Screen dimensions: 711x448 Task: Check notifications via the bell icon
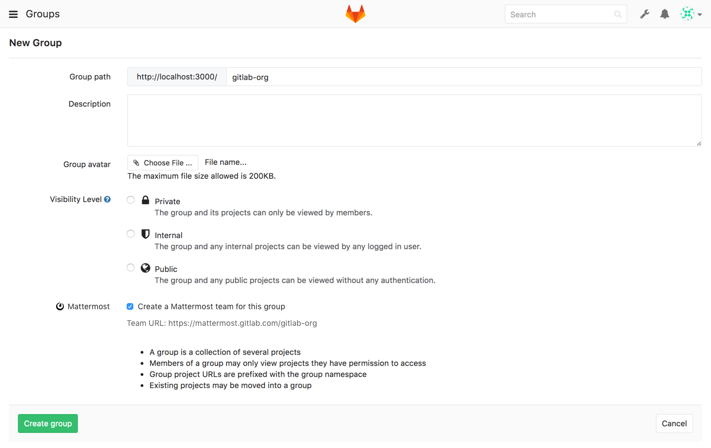(664, 14)
